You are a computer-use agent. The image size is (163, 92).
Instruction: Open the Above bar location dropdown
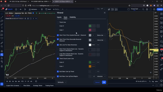101,40
